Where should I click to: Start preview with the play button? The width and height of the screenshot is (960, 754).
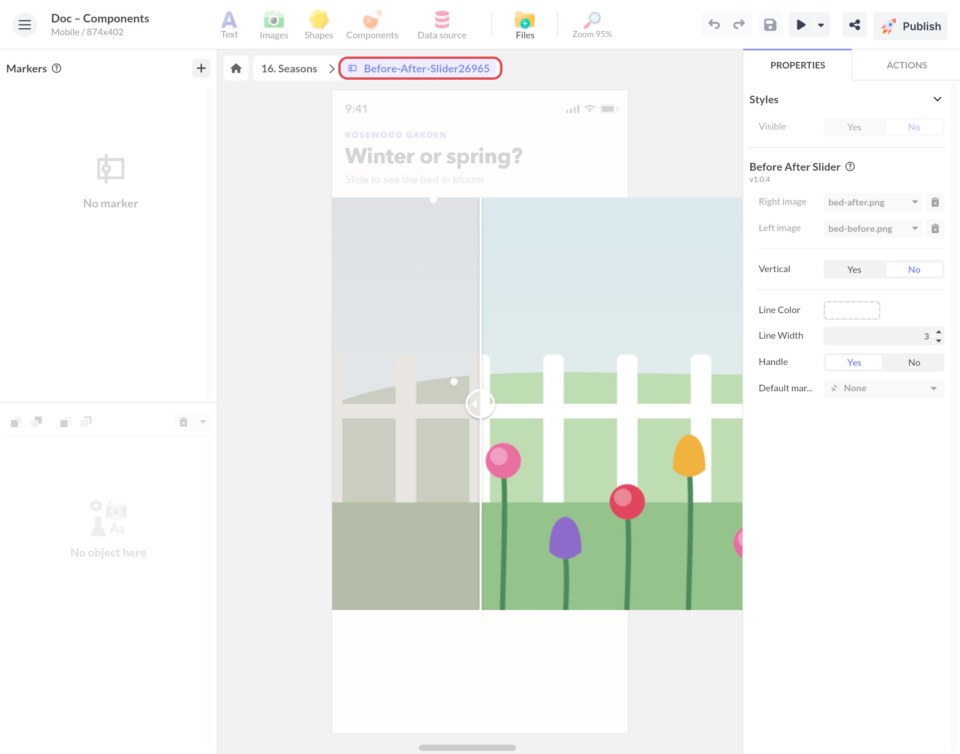(801, 25)
